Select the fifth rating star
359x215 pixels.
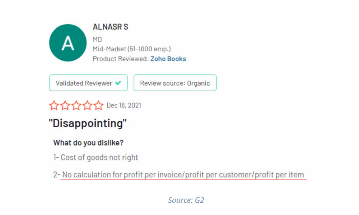98,105
